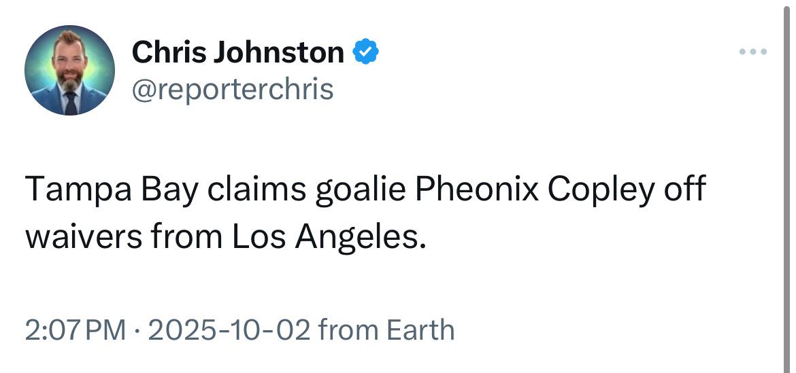Image resolution: width=796 pixels, height=373 pixels.
Task: Click the blue verified checkmark badge
Action: click(x=365, y=52)
